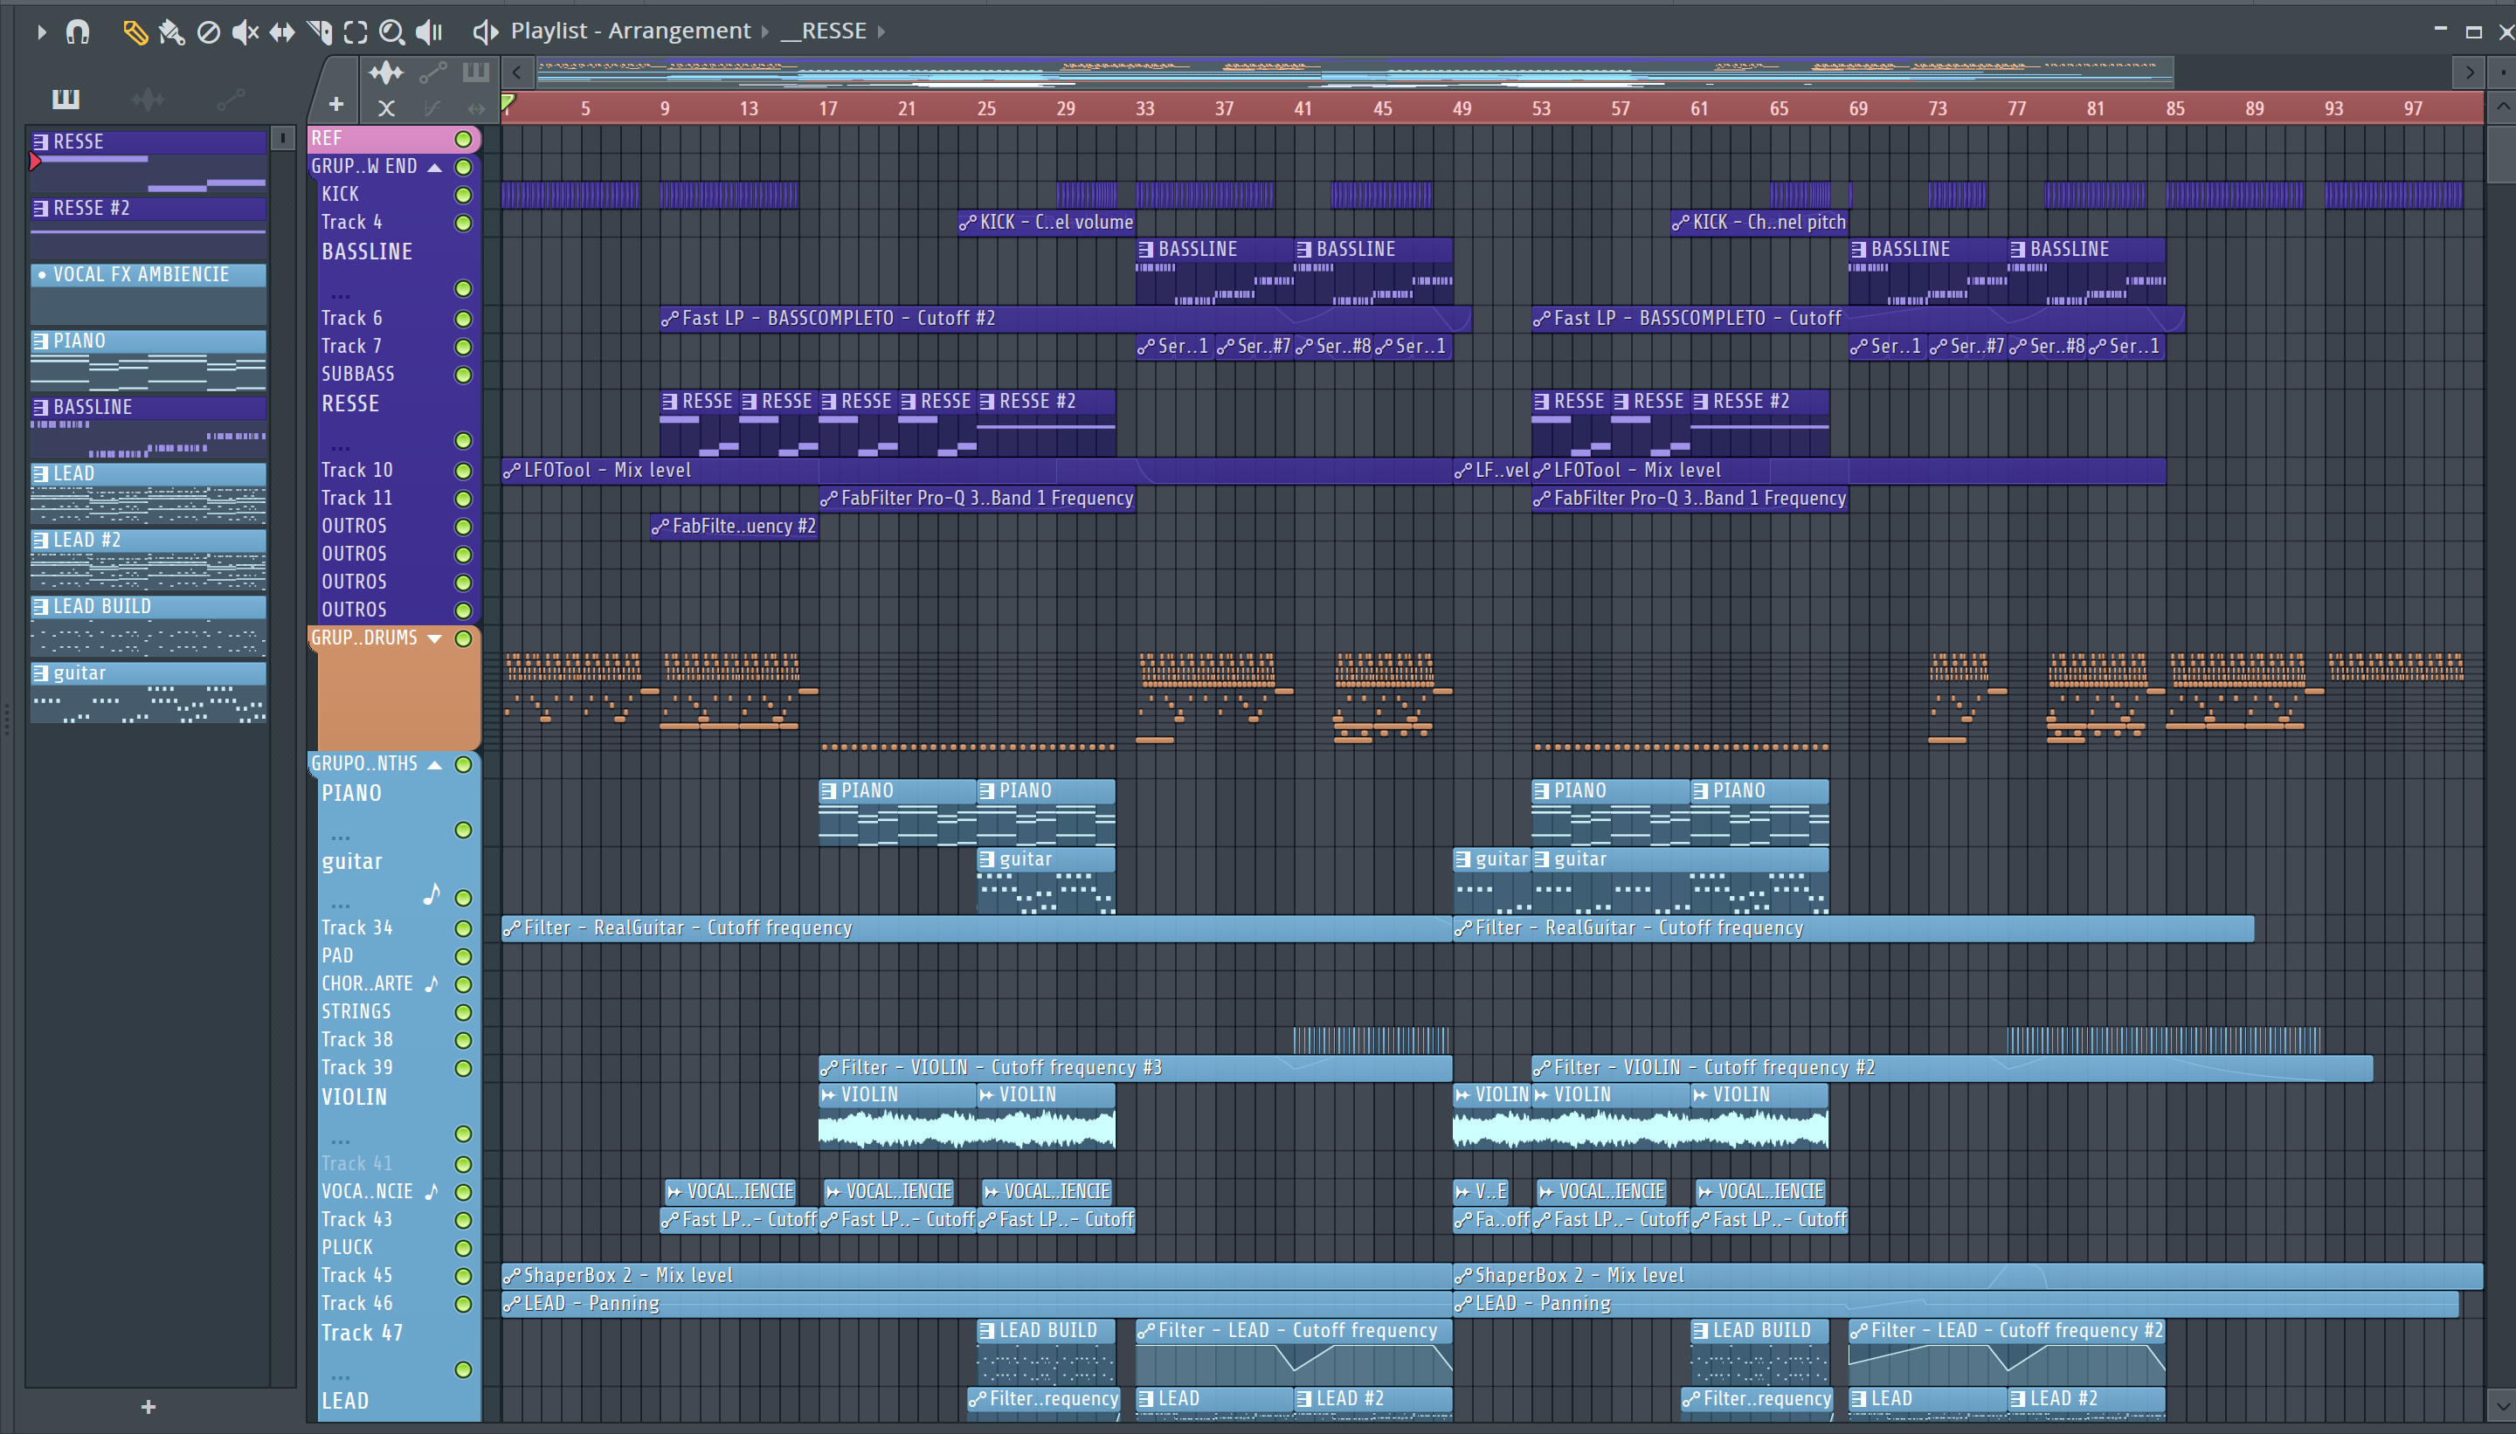
Task: Mute the PAD track
Action: (463, 955)
